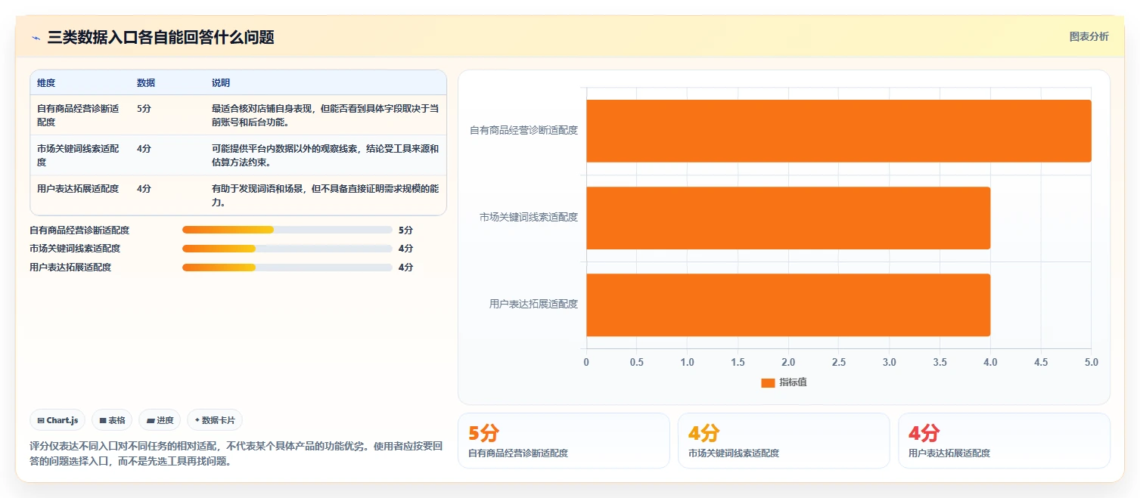Select the 进度 tag chip
Image resolution: width=1140 pixels, height=498 pixels.
[x=160, y=420]
